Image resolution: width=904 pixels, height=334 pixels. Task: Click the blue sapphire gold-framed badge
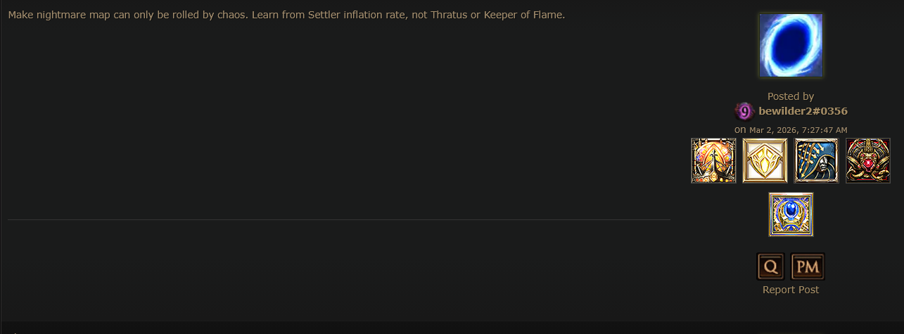(x=791, y=214)
